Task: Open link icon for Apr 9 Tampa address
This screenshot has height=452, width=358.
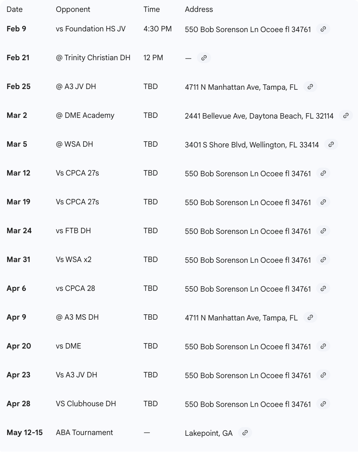Action: point(310,318)
